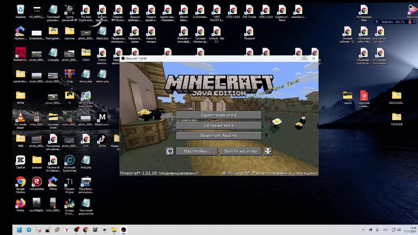418x235 pixels.
Task: Select the Firefox desktop shortcut
Action: 21,204
